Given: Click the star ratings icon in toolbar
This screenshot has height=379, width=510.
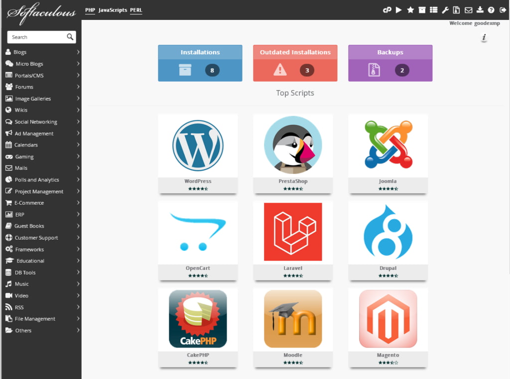Looking at the screenshot, I should pyautogui.click(x=410, y=10).
